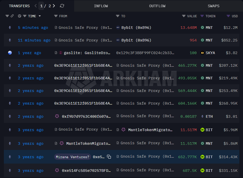
Task: Open the VALUE column filter
Action: point(184,16)
